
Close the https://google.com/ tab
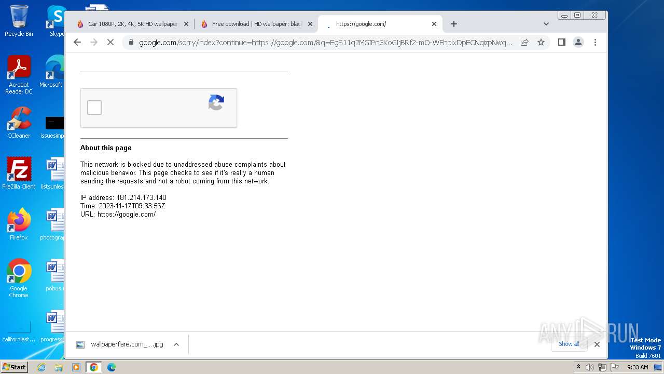point(434,24)
